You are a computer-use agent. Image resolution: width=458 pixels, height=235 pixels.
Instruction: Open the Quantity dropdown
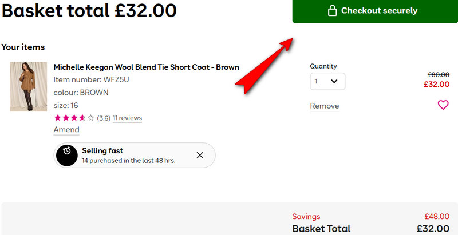[327, 82]
